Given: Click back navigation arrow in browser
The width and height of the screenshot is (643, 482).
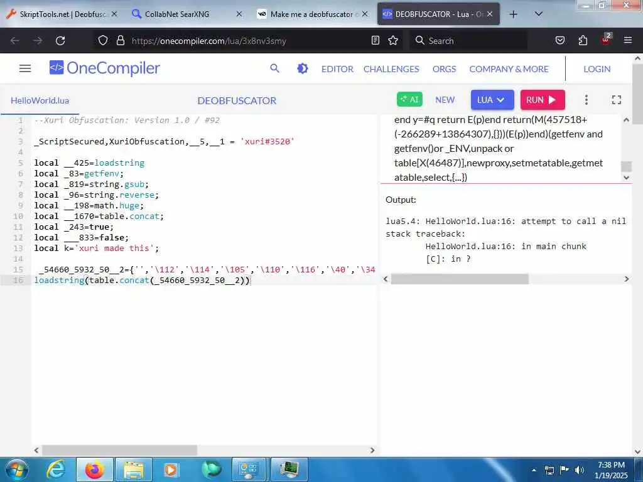Looking at the screenshot, I should (15, 41).
